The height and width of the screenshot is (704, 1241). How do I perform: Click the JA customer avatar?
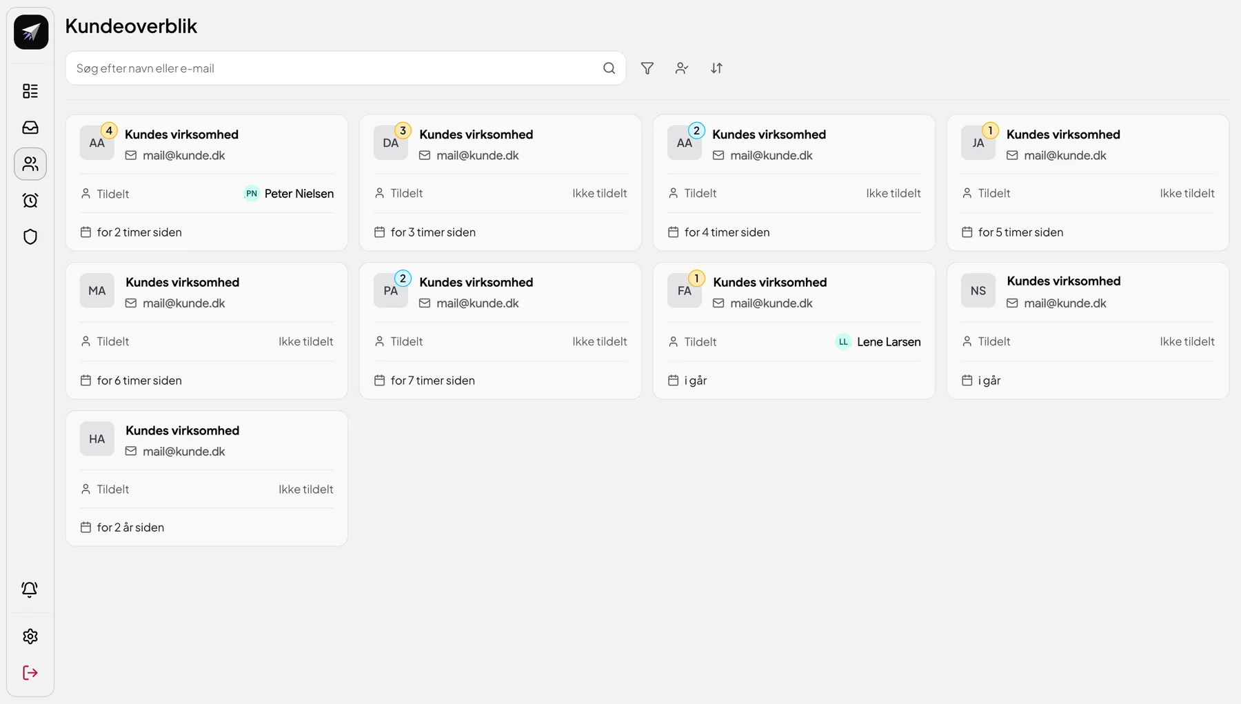pyautogui.click(x=978, y=143)
